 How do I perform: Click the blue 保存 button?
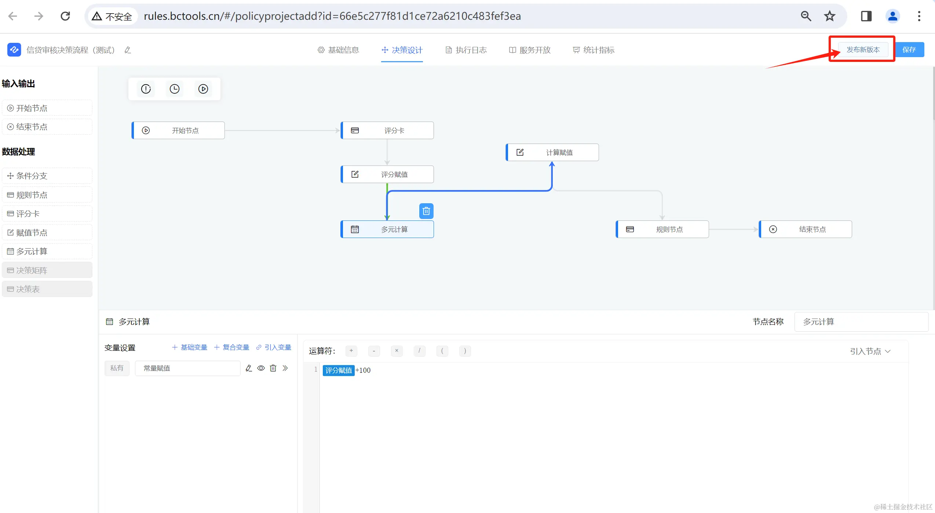[x=909, y=49]
